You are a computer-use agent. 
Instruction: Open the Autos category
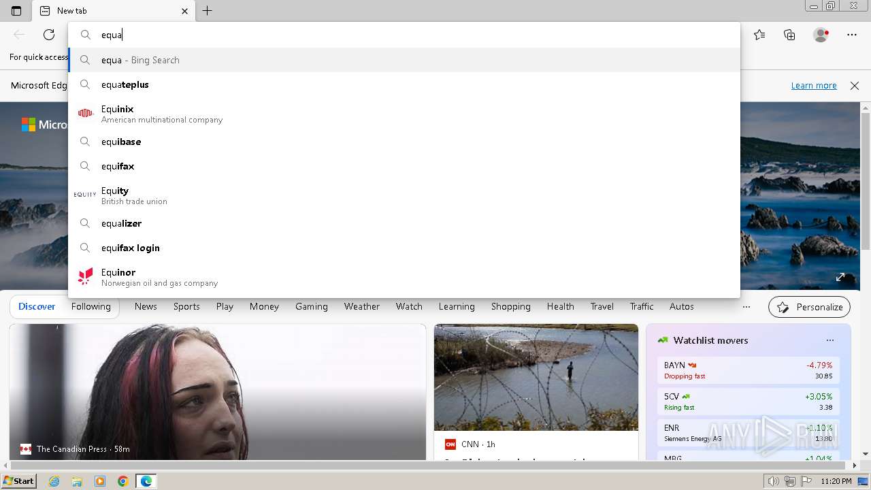pyautogui.click(x=681, y=307)
